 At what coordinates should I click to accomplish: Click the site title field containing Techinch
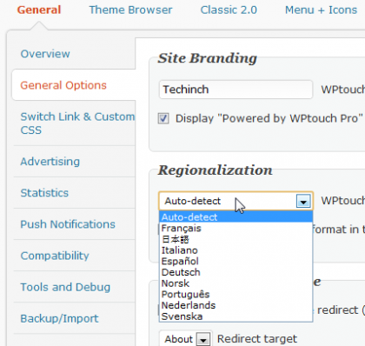(x=236, y=90)
